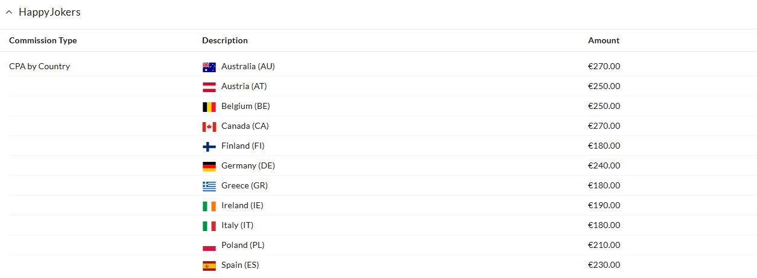Click the Amount column header
This screenshot has height=278, width=757.
(604, 41)
